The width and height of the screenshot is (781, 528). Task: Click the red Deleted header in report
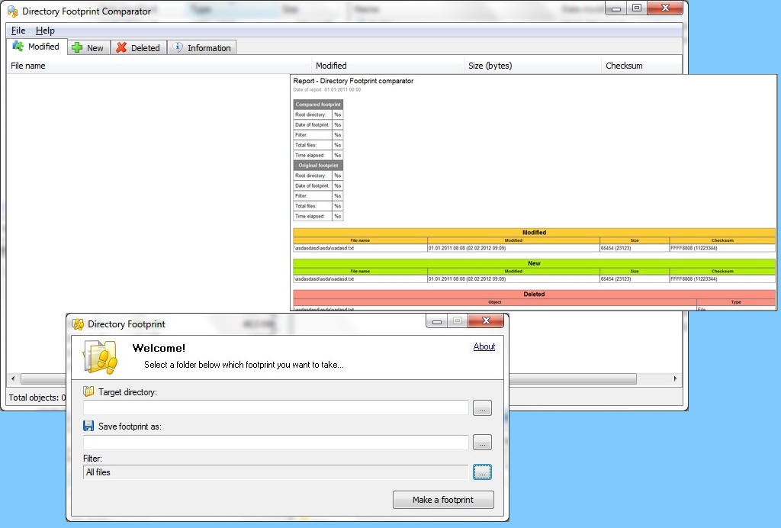pos(534,294)
